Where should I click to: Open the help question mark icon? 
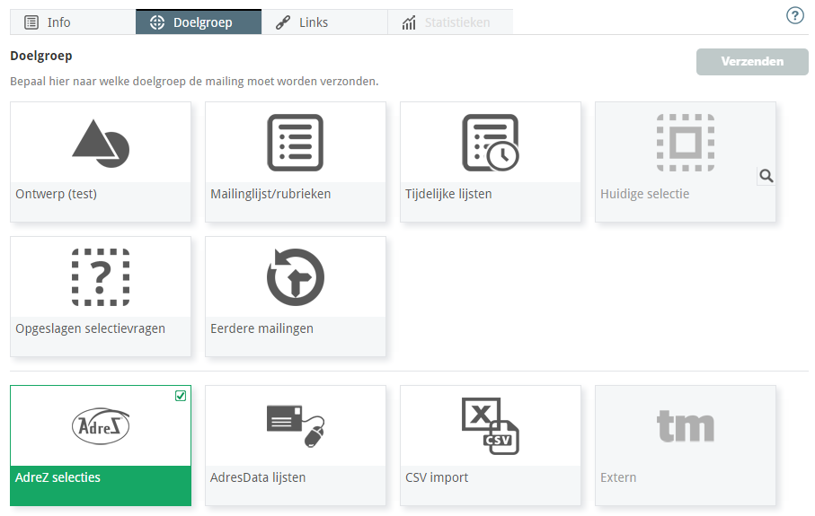click(x=794, y=16)
